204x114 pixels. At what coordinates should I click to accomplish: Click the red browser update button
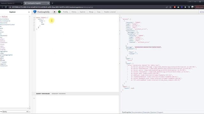coord(199,7)
